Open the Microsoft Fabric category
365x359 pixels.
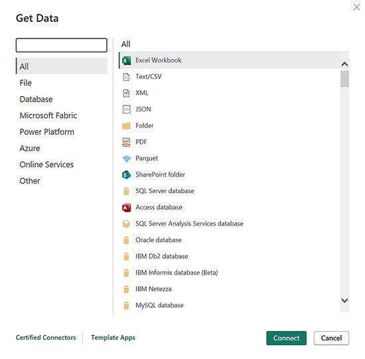point(48,115)
